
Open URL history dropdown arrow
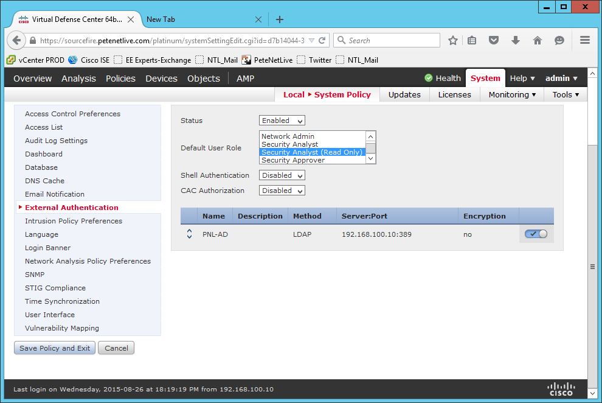312,40
